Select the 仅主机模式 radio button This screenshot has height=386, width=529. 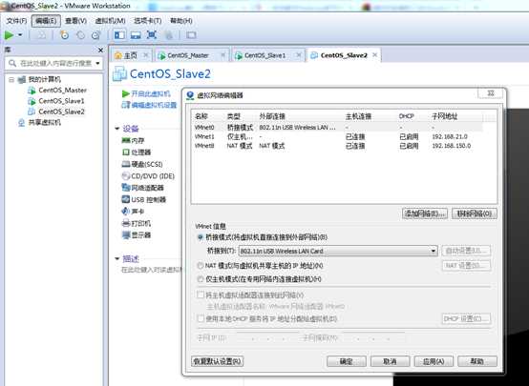[x=201, y=279]
